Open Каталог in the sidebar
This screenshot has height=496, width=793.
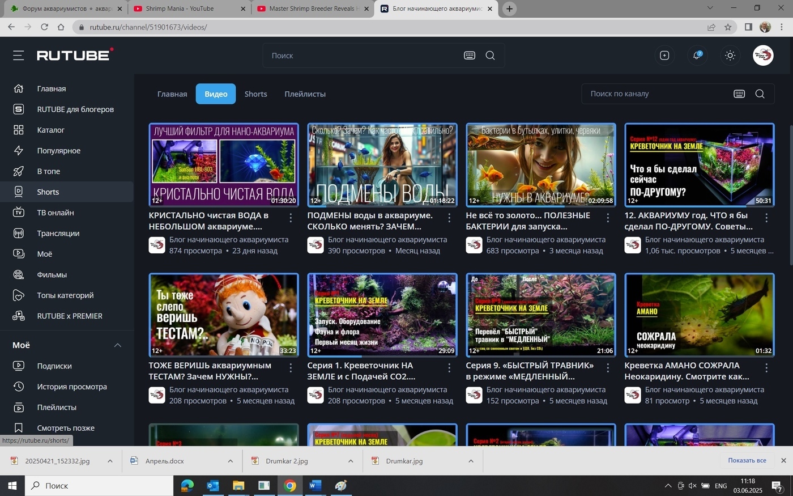click(67, 130)
